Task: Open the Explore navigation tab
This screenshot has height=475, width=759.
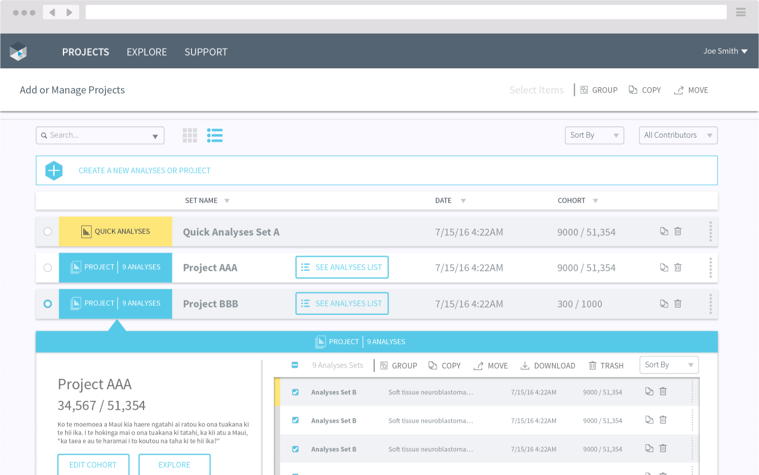Action: [x=146, y=52]
